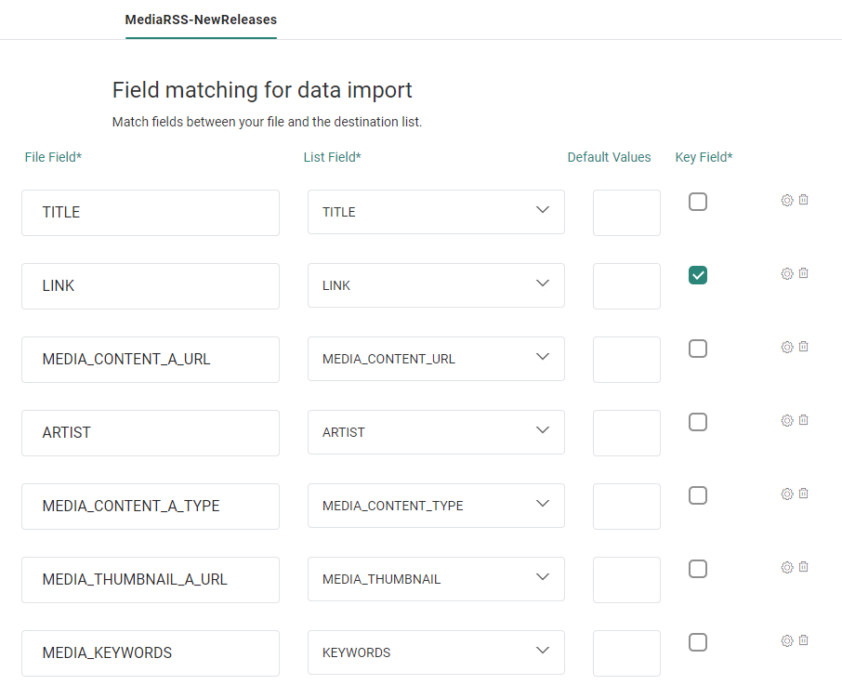Focus the MEDIA_KEYWORDS file field input
Screen dimensions: 842x685
tap(151, 653)
